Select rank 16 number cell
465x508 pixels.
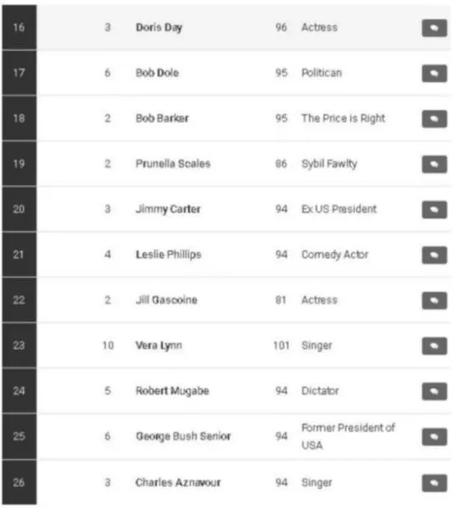[19, 27]
